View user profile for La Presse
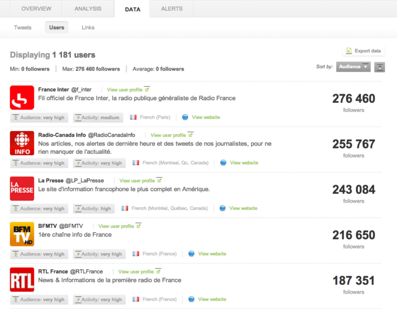397x309 pixels. (x=137, y=181)
